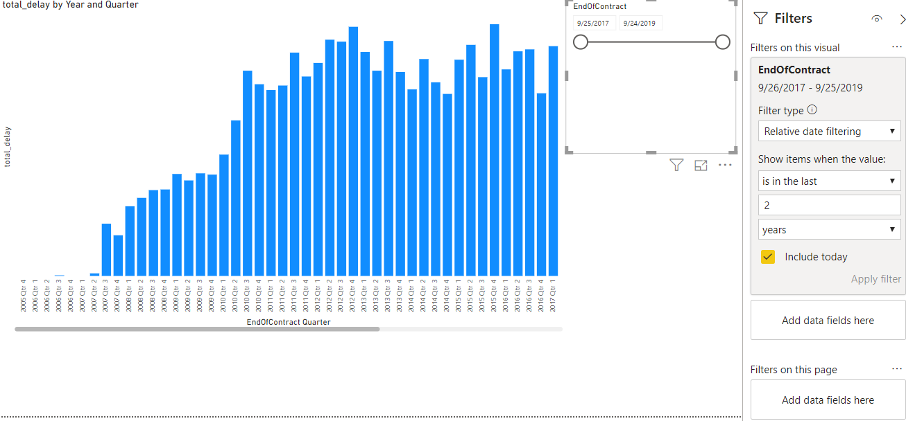Click the number field containing 2

click(829, 205)
